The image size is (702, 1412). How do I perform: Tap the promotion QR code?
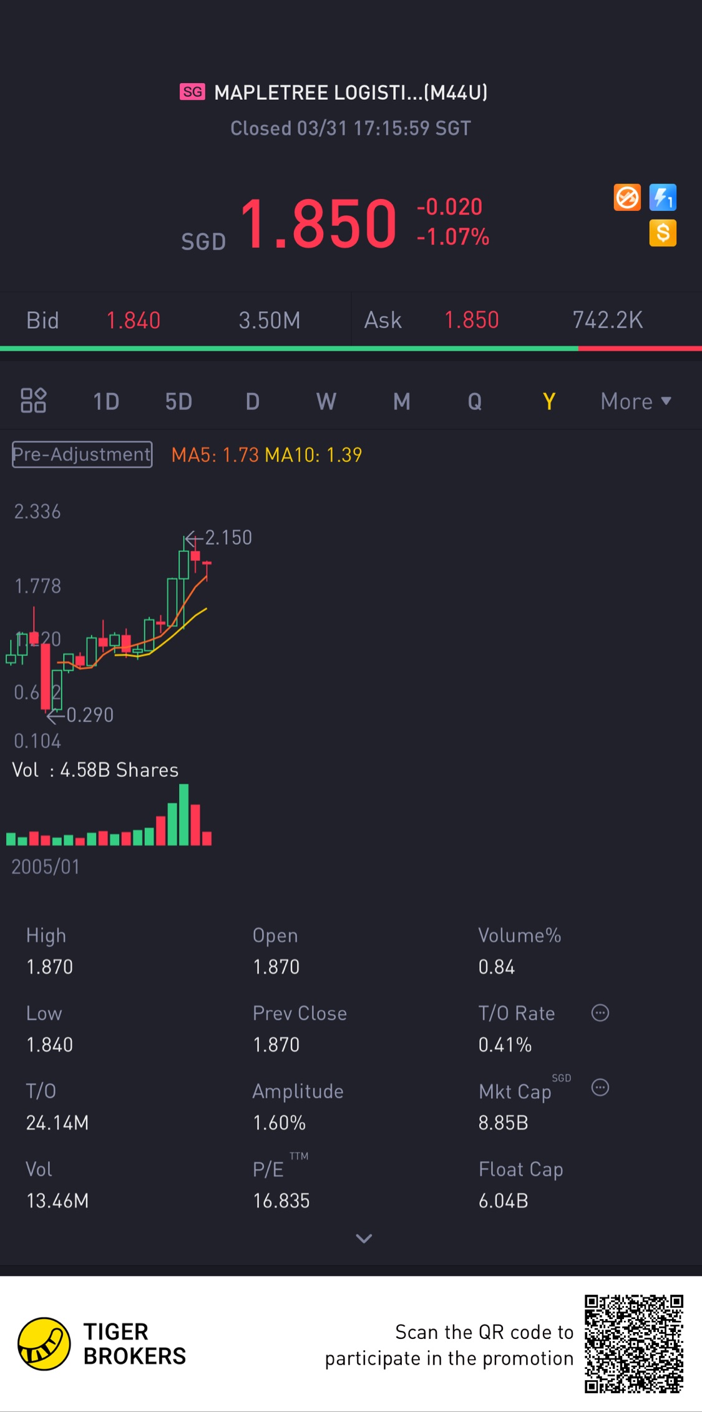click(x=633, y=1344)
